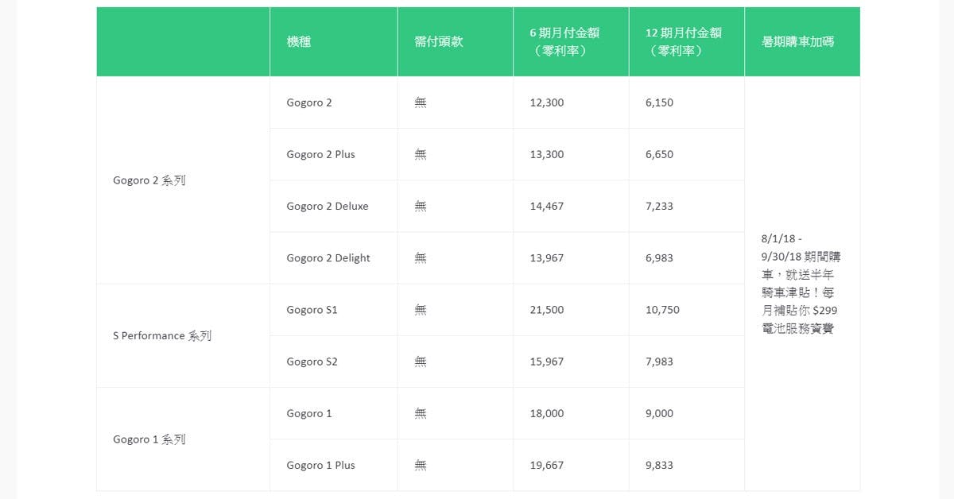Click the 13,967 payment value
The image size is (954, 499).
[x=546, y=257]
